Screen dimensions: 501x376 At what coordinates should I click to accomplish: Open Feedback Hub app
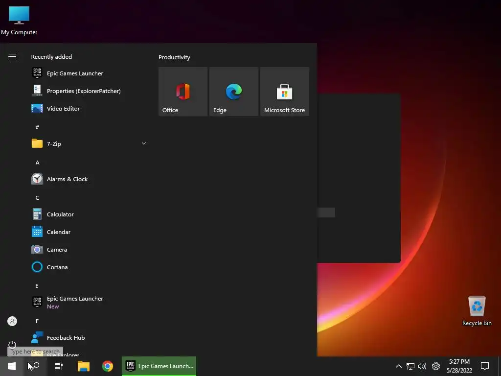[89, 338]
